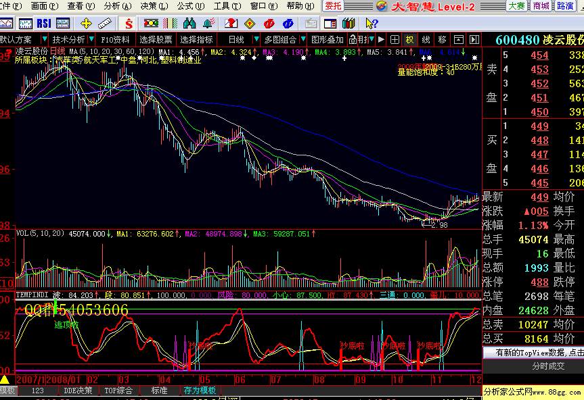Click the window layout panel icon
584x400 pixels.
330,24
